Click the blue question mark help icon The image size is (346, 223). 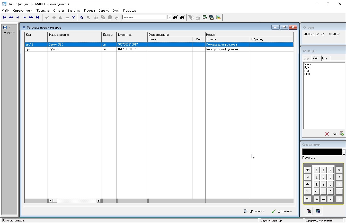74,17
